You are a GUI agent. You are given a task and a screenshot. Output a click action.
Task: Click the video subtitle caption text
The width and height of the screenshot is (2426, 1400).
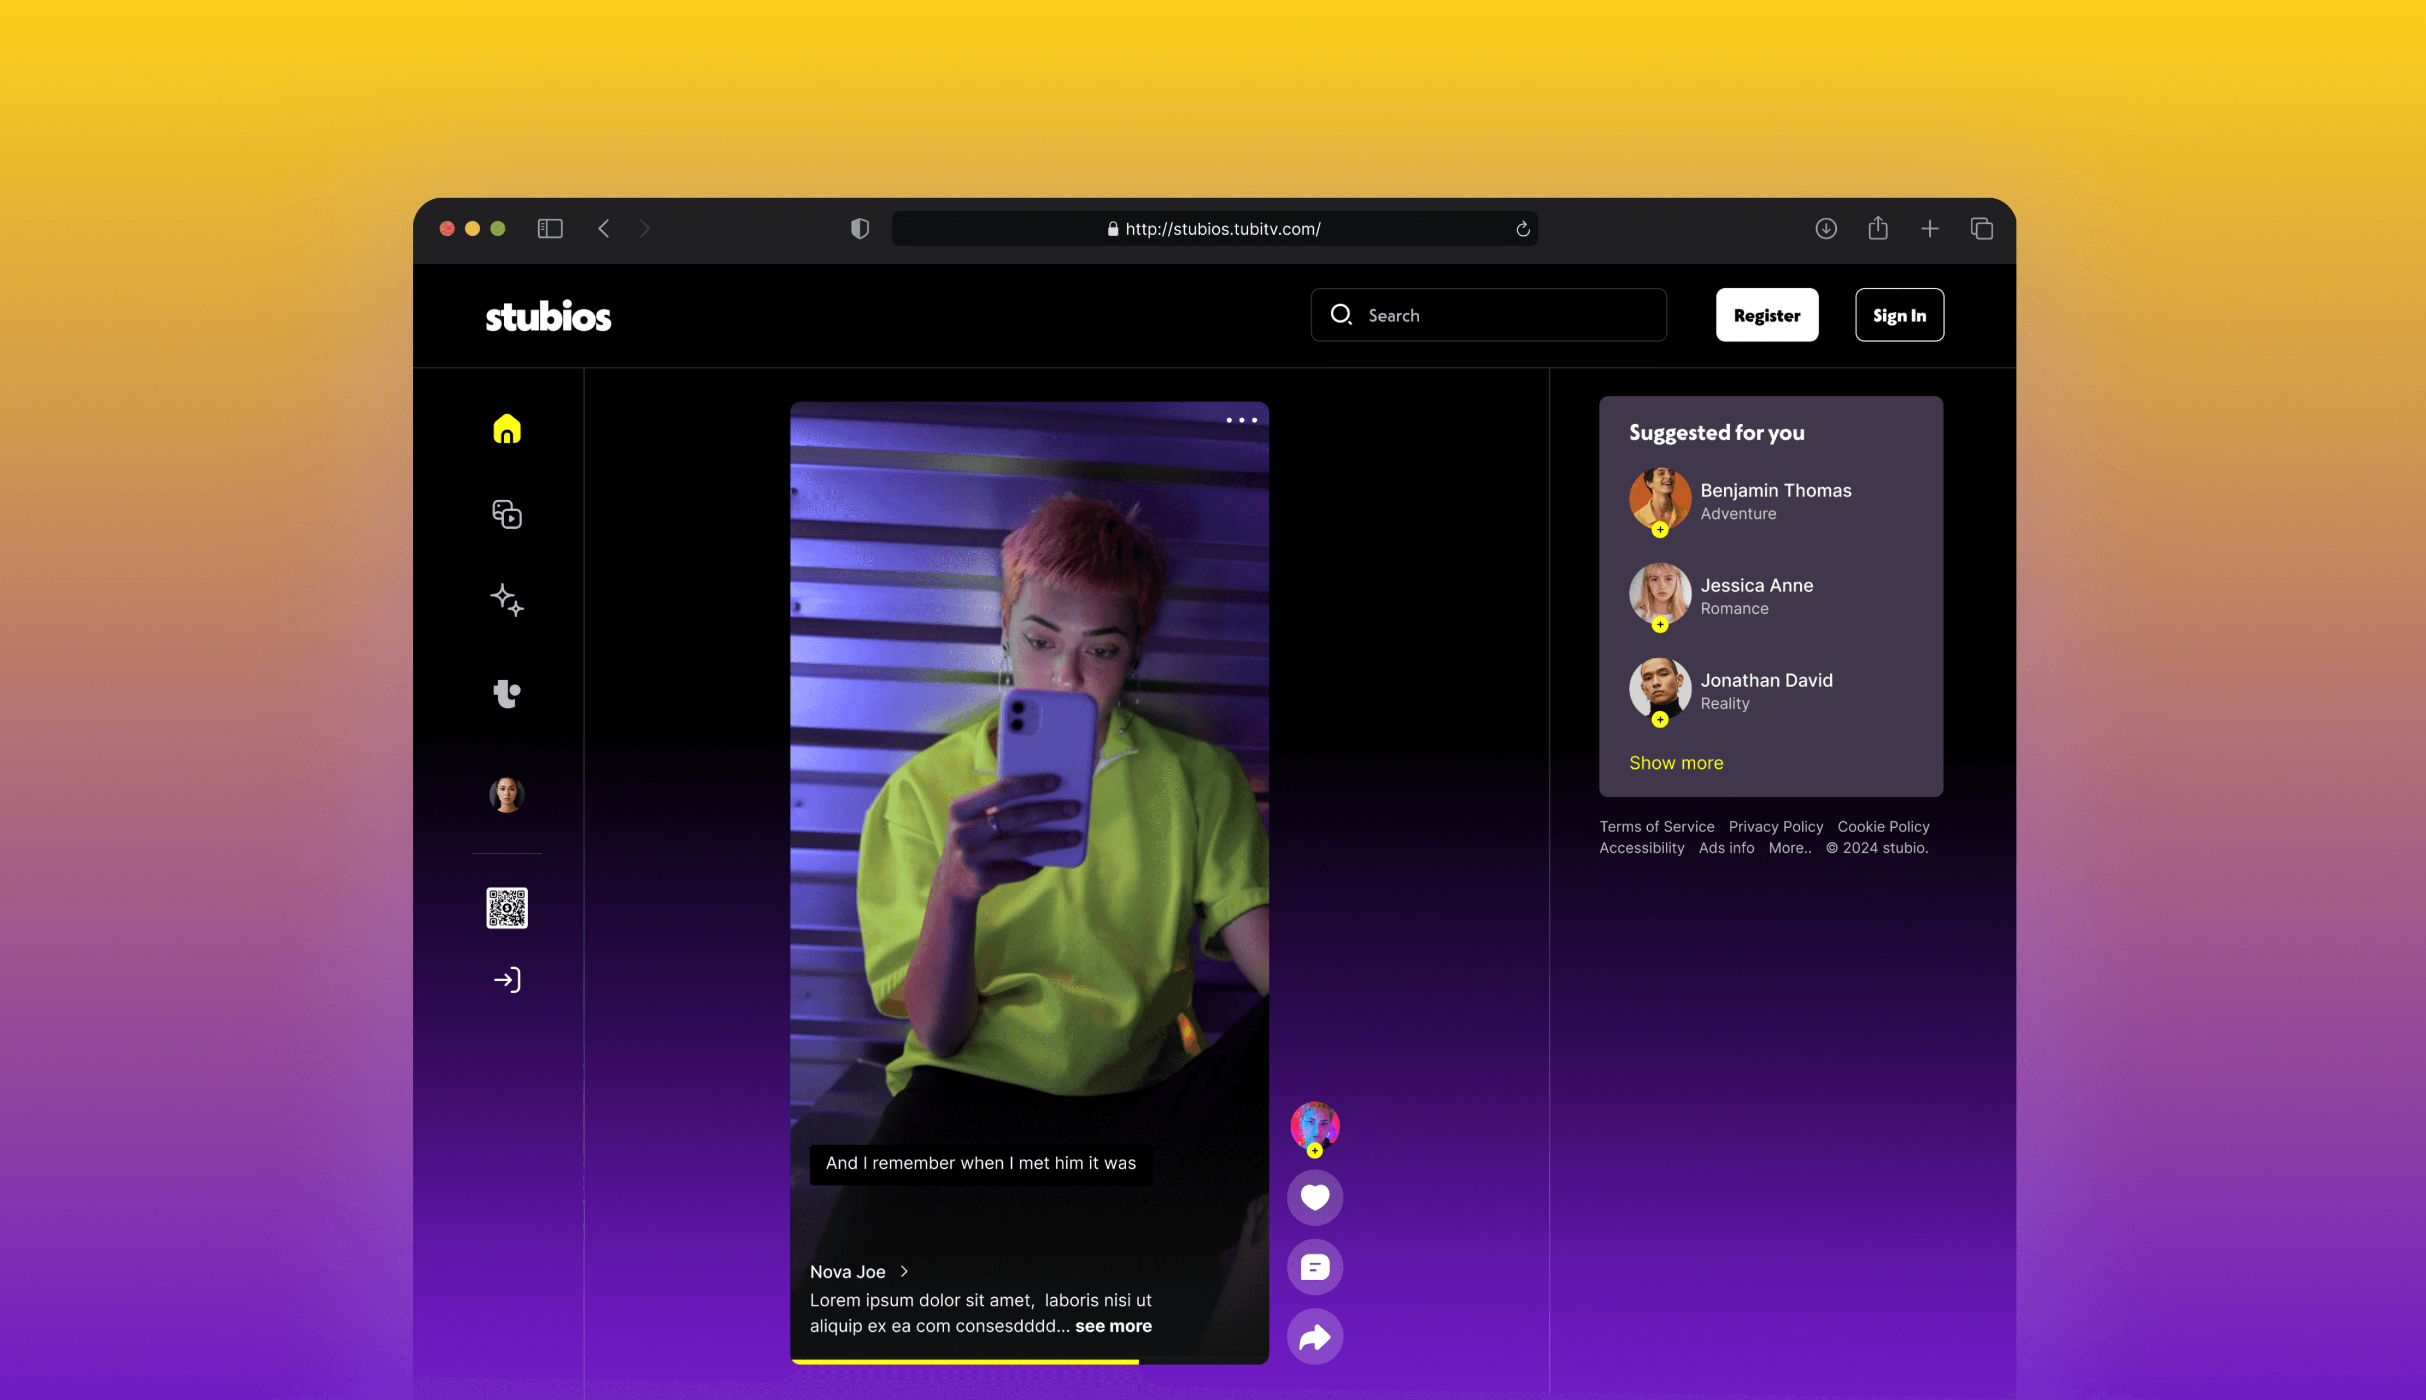click(x=981, y=1164)
